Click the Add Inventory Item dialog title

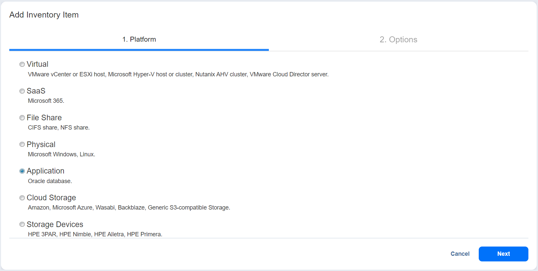(44, 15)
